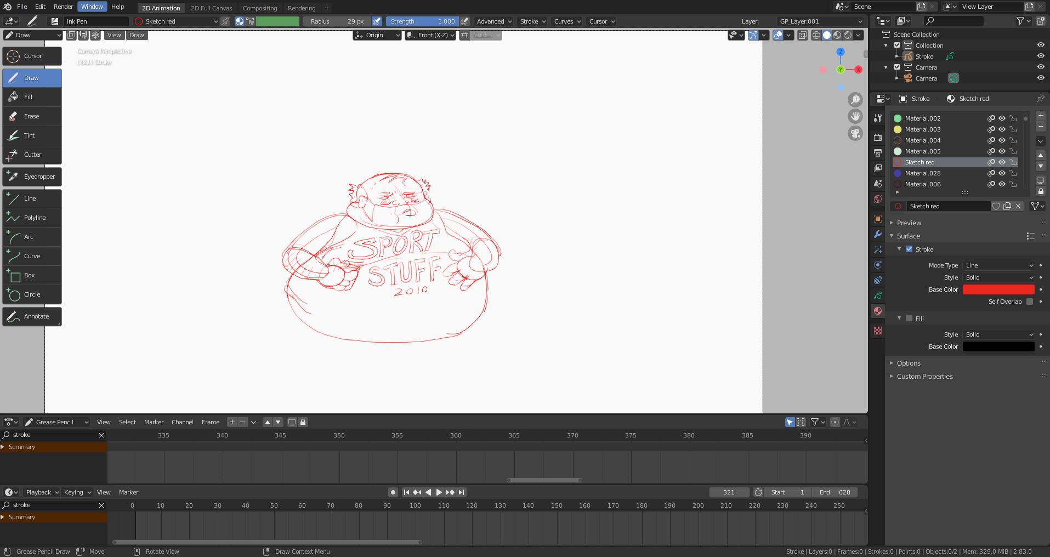The image size is (1050, 557).
Task: Hide Material.003 in the viewport
Action: coord(1002,129)
